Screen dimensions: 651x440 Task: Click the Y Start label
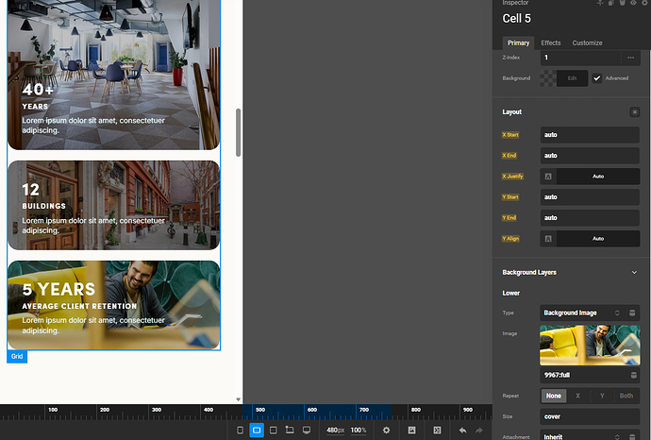[x=510, y=197]
